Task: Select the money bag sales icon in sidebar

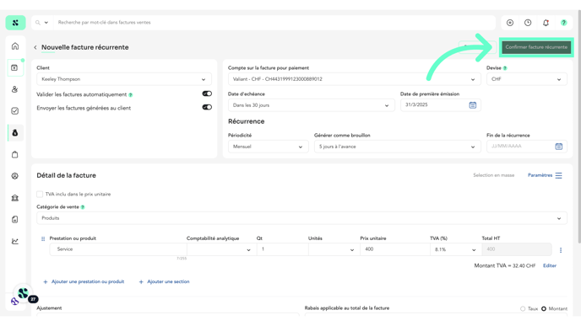Action: tap(15, 133)
